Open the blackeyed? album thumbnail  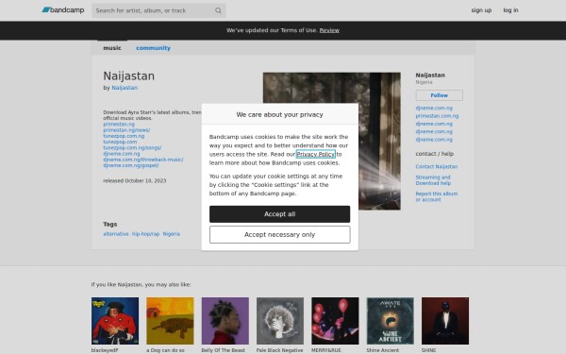115,321
